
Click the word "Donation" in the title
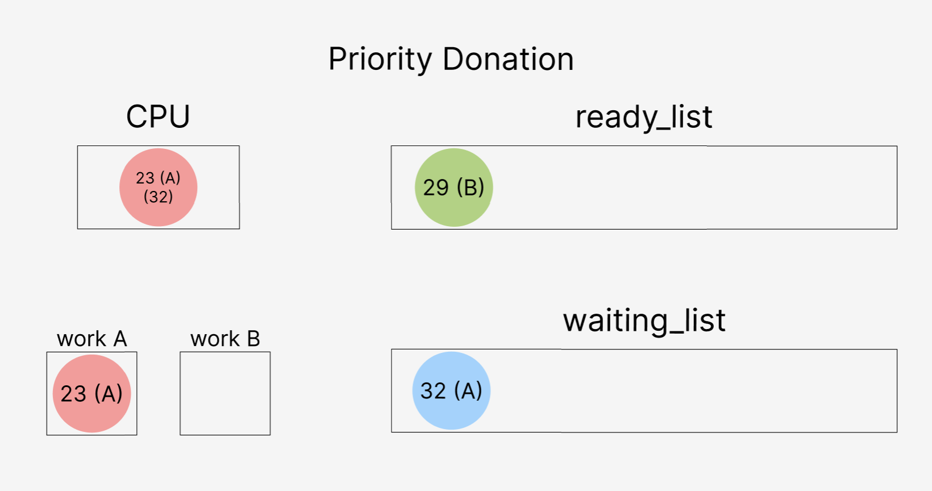click(x=508, y=59)
